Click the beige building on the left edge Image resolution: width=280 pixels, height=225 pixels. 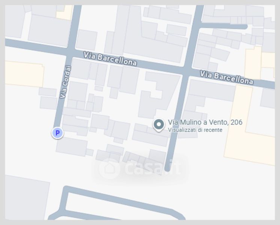(24, 74)
